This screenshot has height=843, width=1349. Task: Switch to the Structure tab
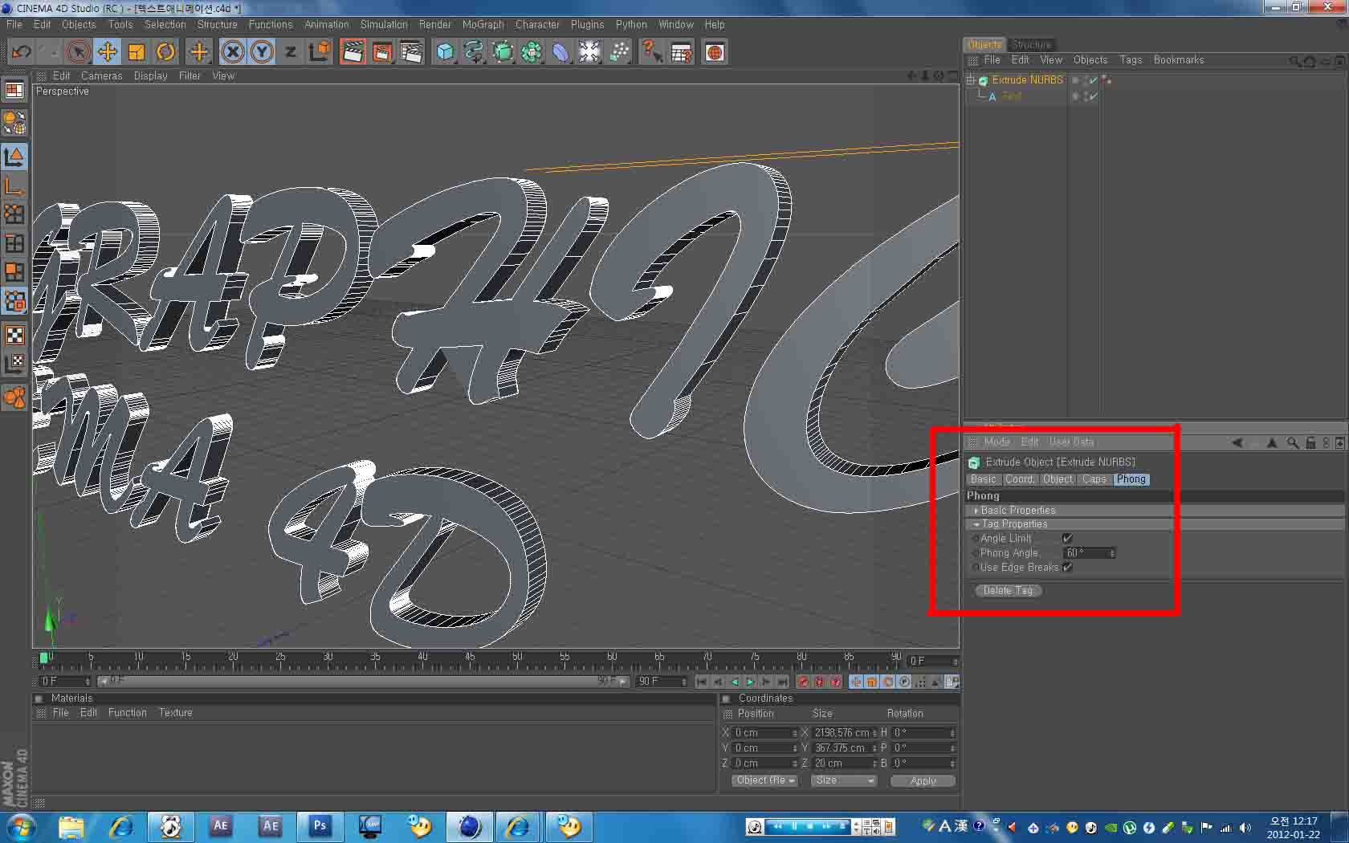(1031, 45)
